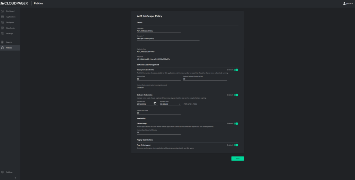Turn off the Offline Usage toggle
This screenshot has width=355, height=180.
[x=236, y=124]
